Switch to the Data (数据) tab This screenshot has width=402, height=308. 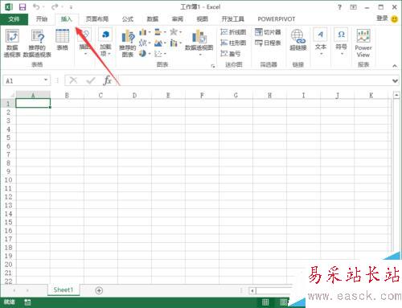tap(153, 18)
